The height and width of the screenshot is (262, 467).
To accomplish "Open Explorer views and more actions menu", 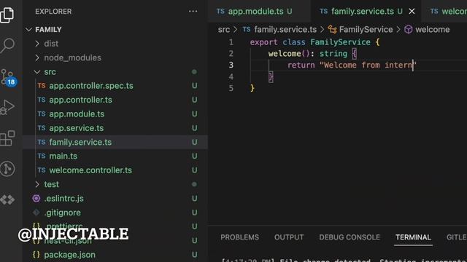I will (193, 12).
